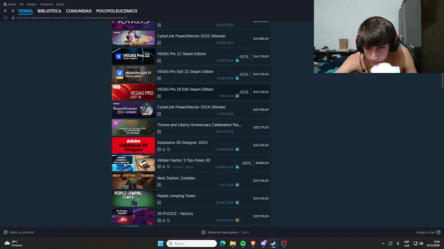Click badge icon beside 3 SEP 2020 date
This screenshot has height=249, width=444.
point(237,96)
